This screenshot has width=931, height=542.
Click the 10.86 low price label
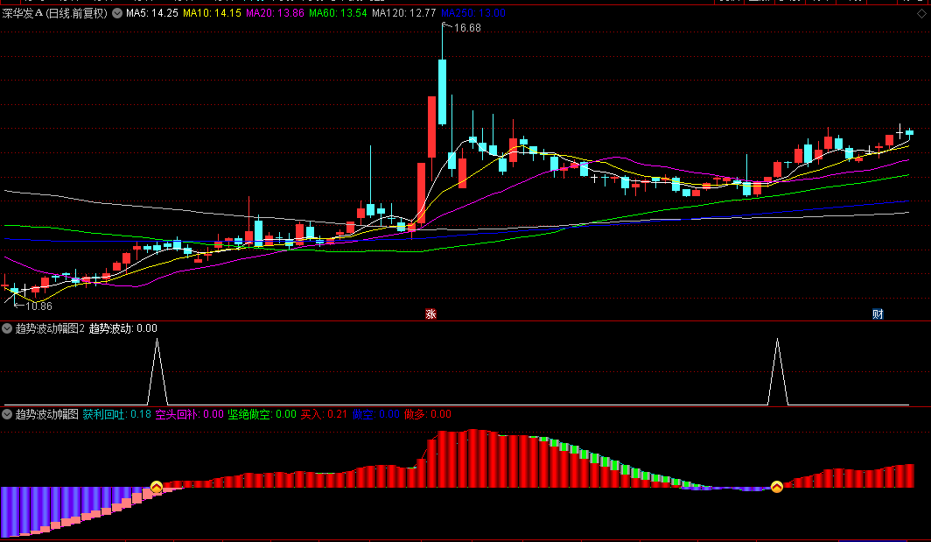point(38,306)
